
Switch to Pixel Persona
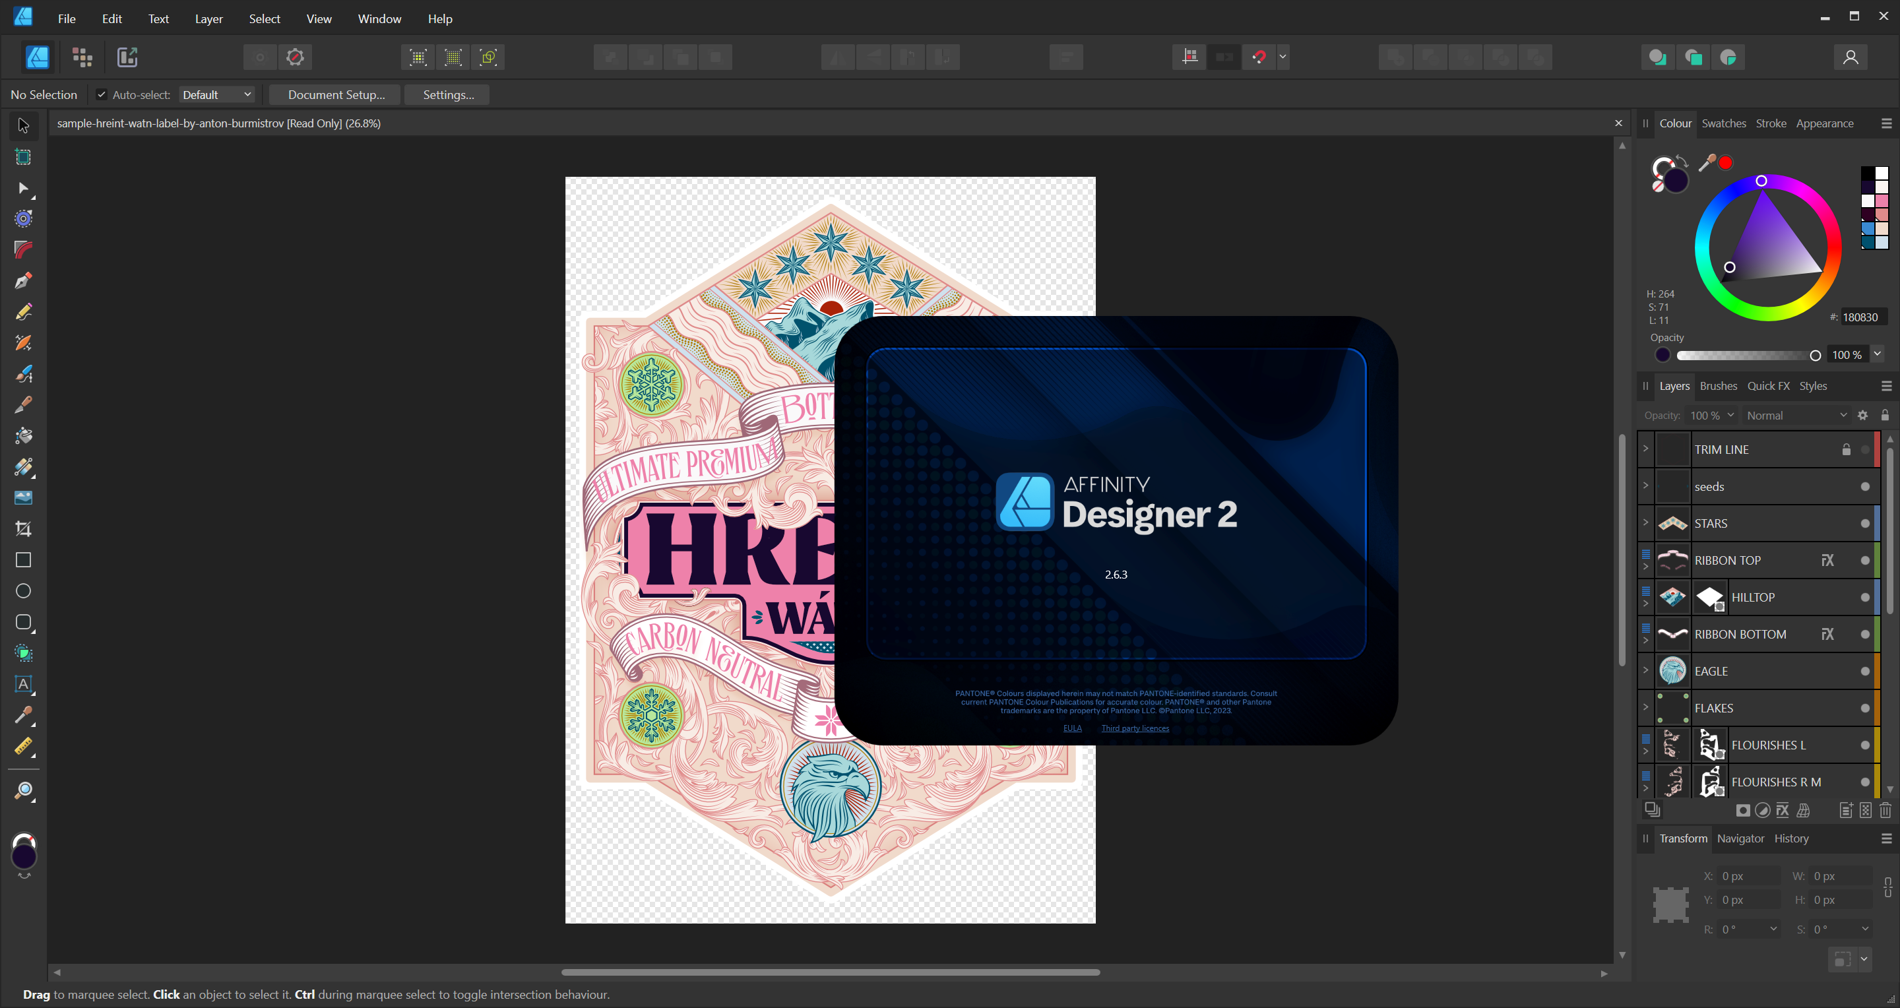point(82,57)
